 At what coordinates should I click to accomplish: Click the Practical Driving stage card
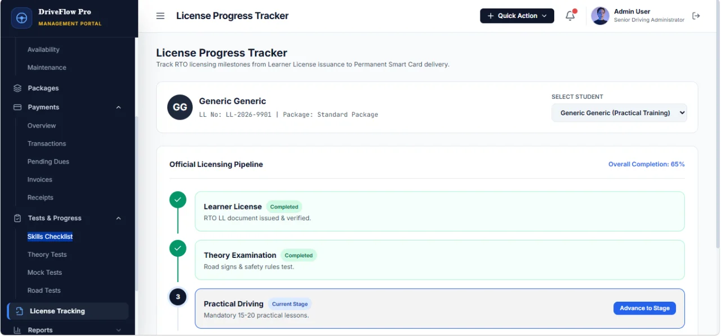(440, 308)
